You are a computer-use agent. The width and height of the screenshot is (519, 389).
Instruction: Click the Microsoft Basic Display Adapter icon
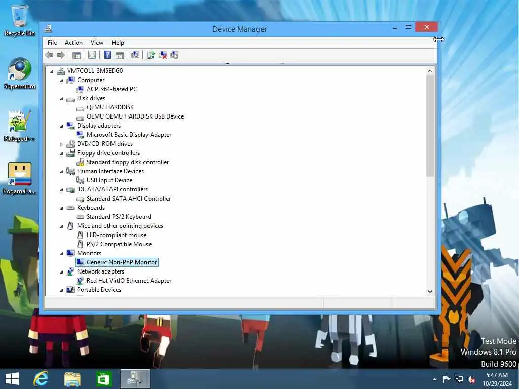(80, 135)
